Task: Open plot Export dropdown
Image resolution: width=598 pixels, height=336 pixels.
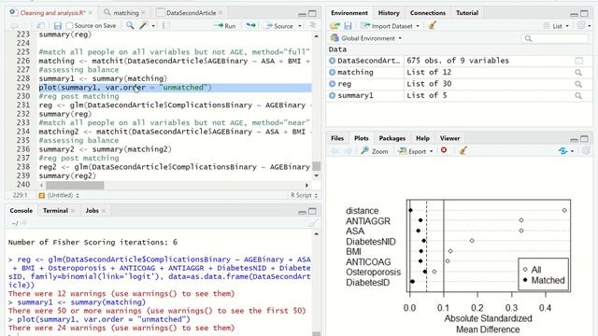Action: [x=416, y=151]
